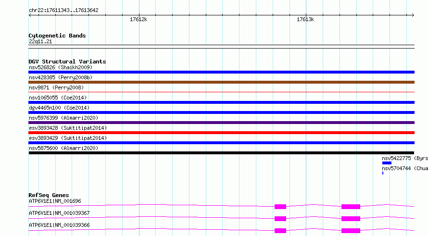
Task: Open transcript ATP6V1E1|NM_001039367 label
Action: pyautogui.click(x=59, y=213)
